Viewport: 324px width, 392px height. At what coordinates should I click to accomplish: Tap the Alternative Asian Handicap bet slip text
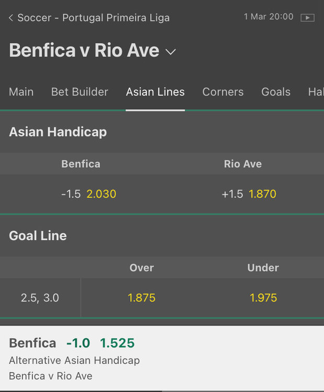(x=74, y=361)
